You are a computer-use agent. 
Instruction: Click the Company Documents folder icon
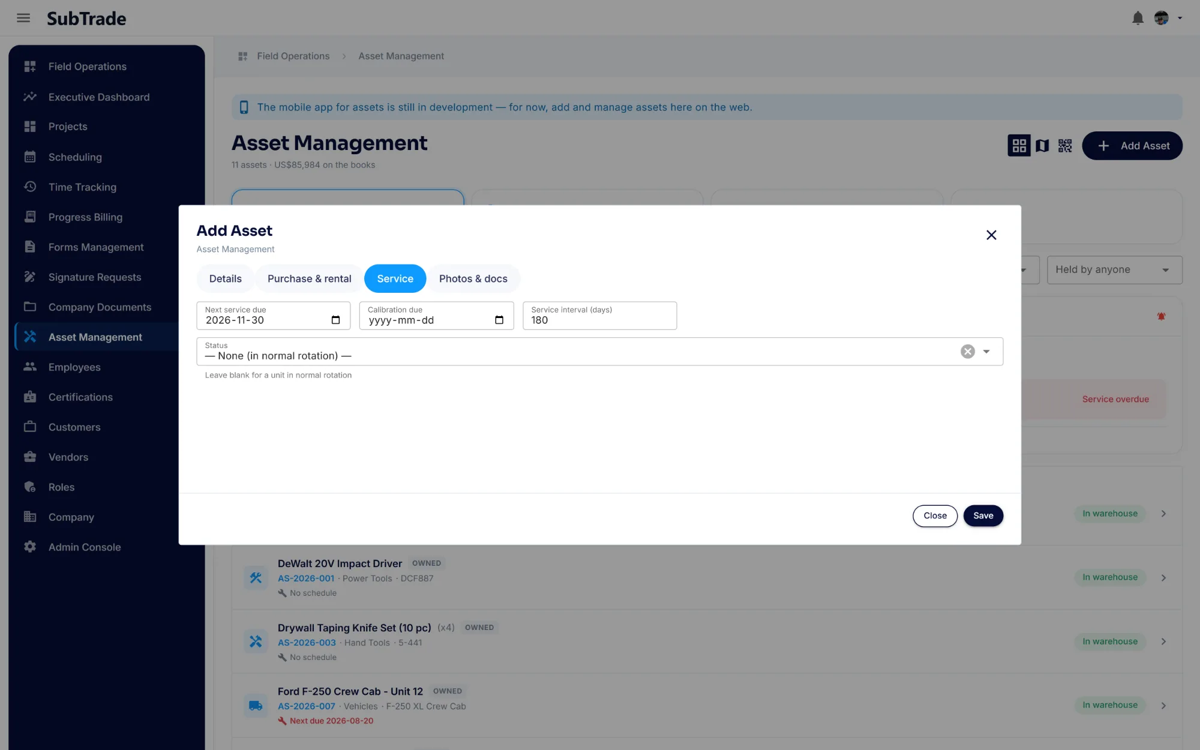pos(30,307)
